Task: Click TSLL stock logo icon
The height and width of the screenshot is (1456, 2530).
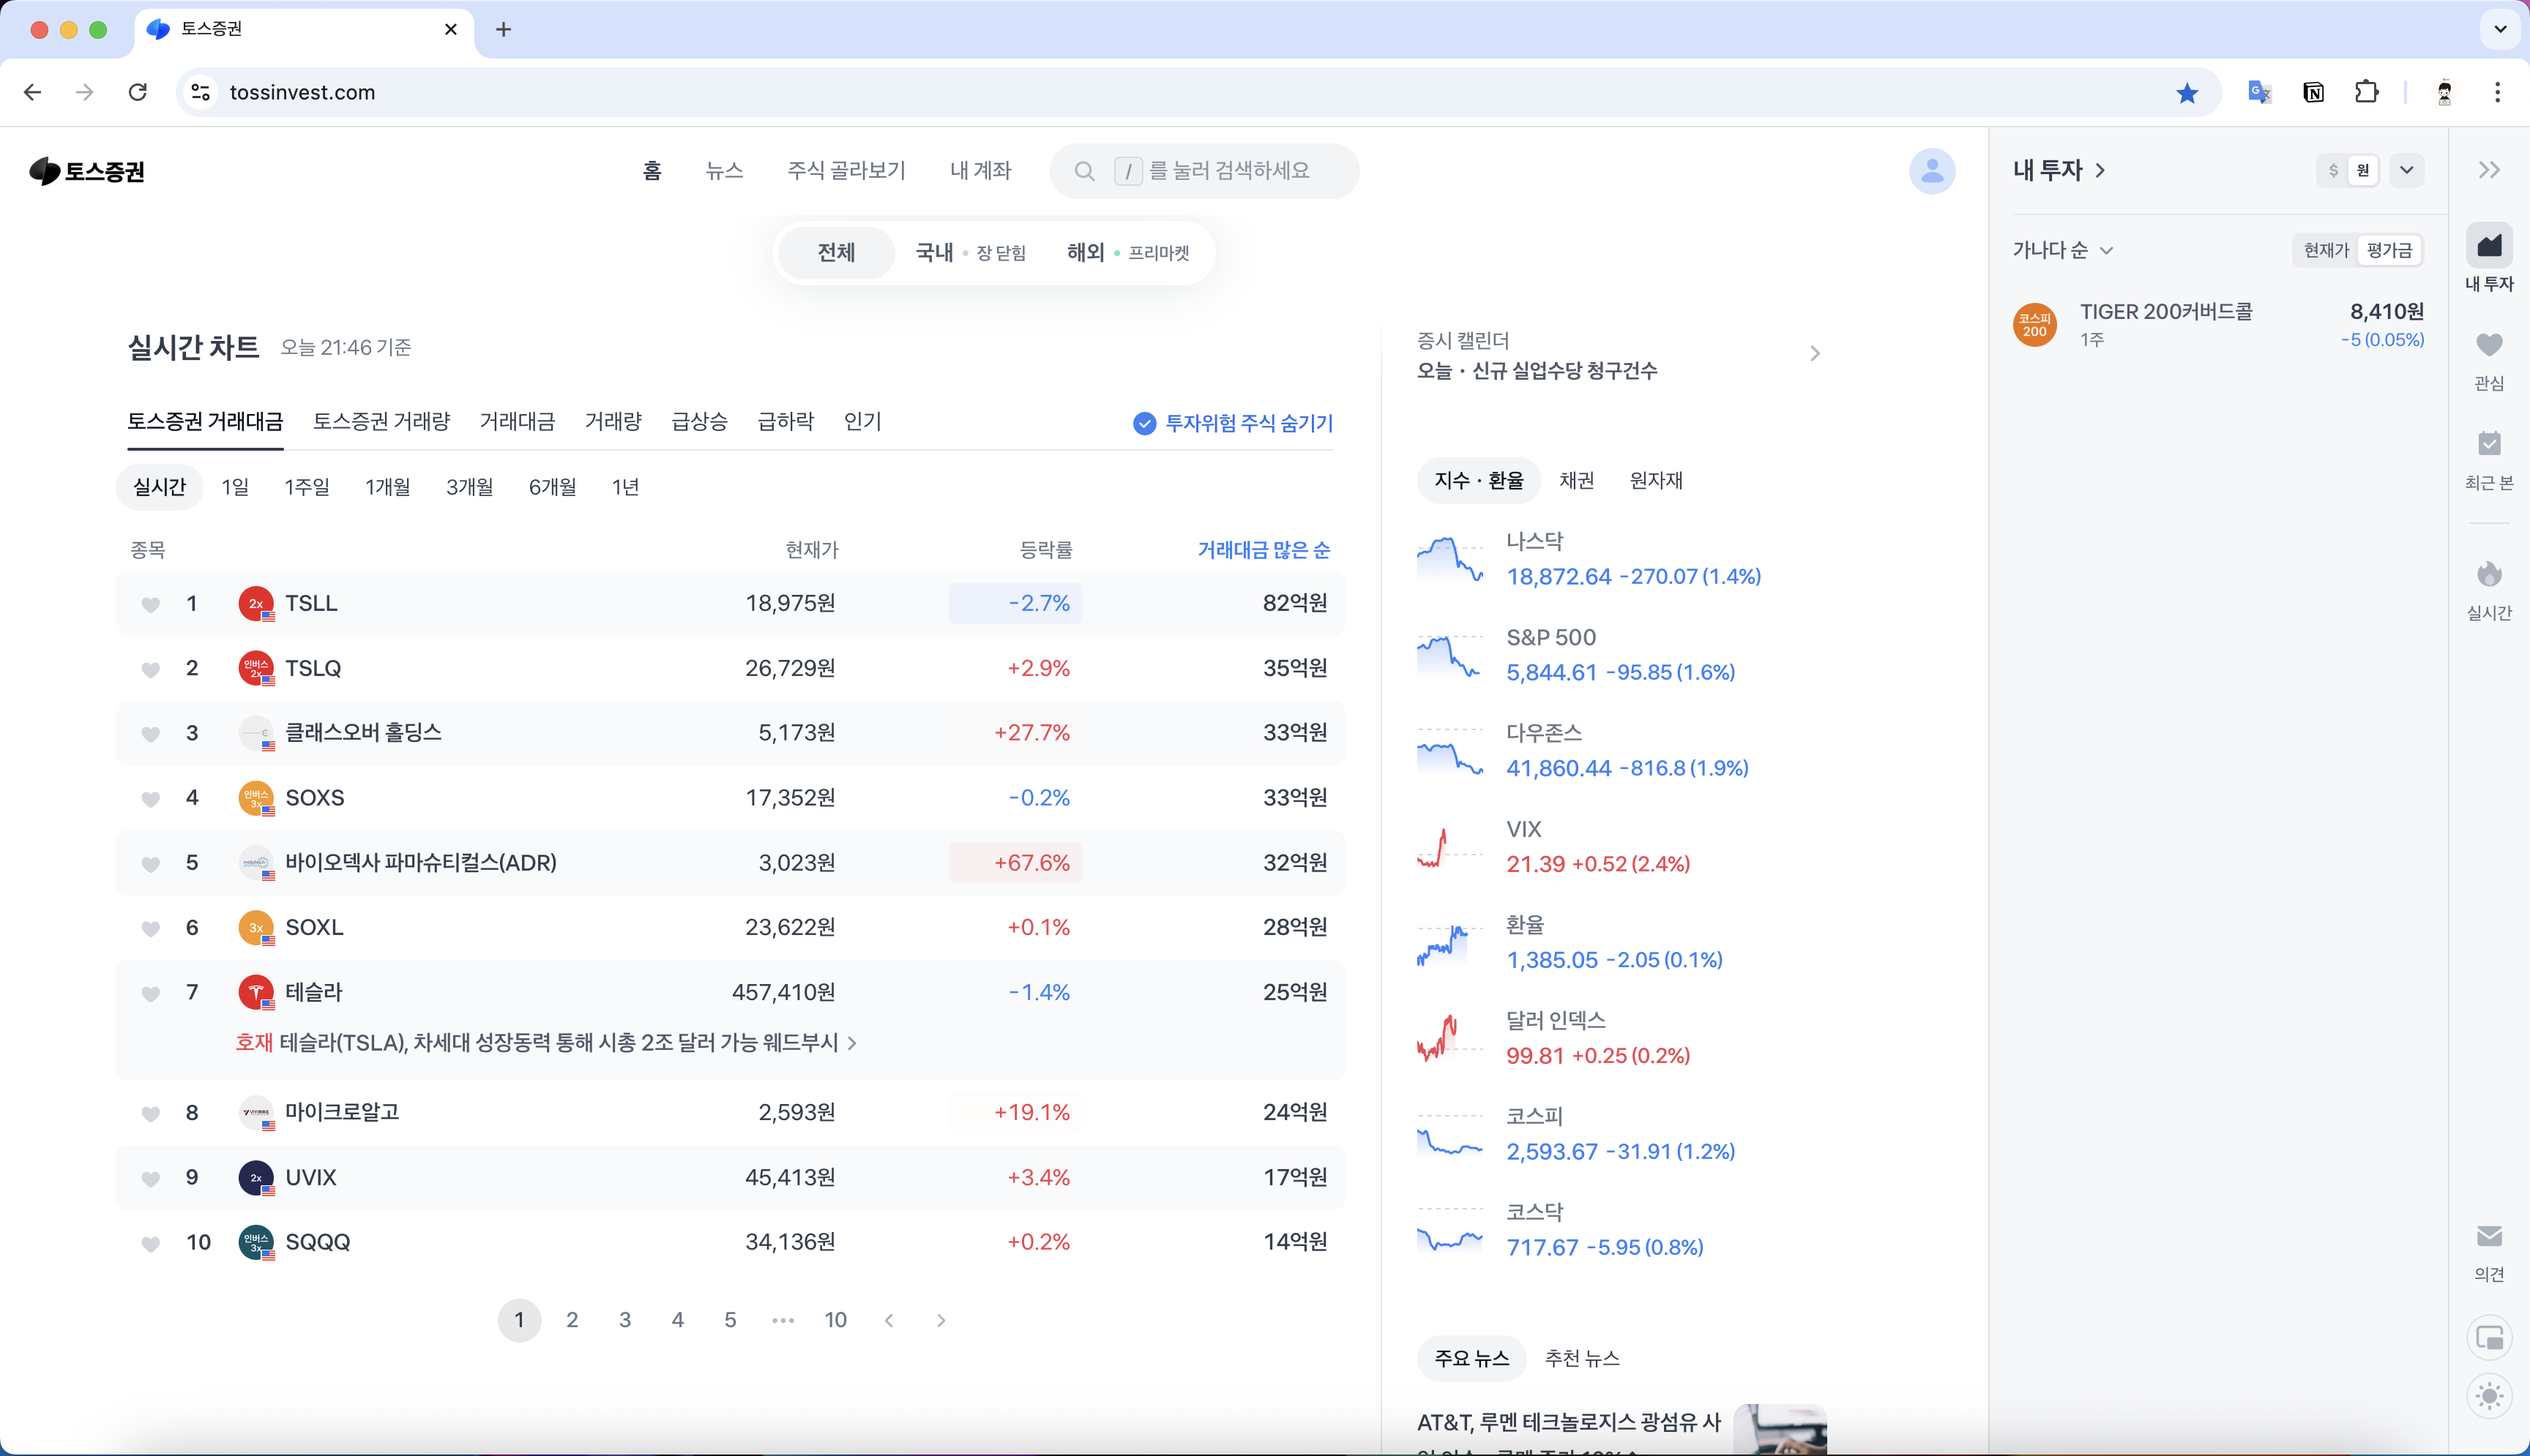Action: click(256, 604)
